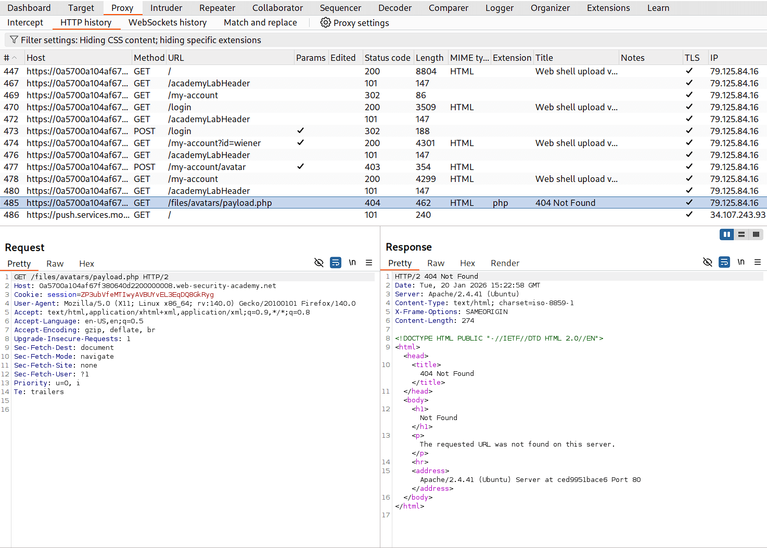Open the Response editor hamburger menu
The height and width of the screenshot is (548, 767).
coord(758,262)
